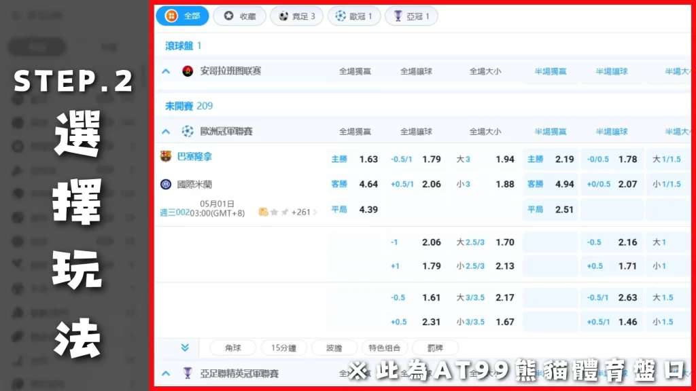Open the 亞冠 tab
The image size is (696, 391).
click(411, 16)
